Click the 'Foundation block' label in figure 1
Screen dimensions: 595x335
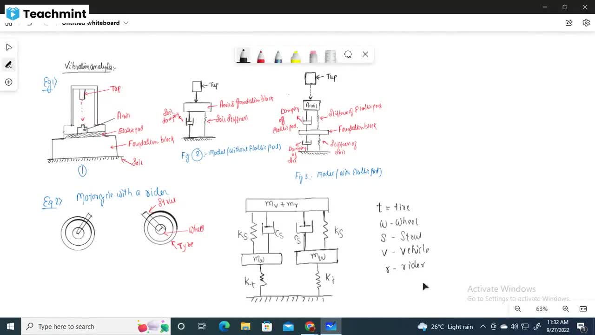tap(151, 142)
